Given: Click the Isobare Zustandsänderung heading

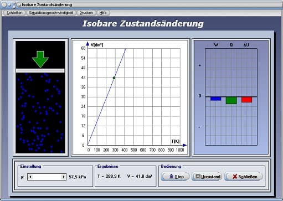Looking at the screenshot, I should [x=143, y=24].
